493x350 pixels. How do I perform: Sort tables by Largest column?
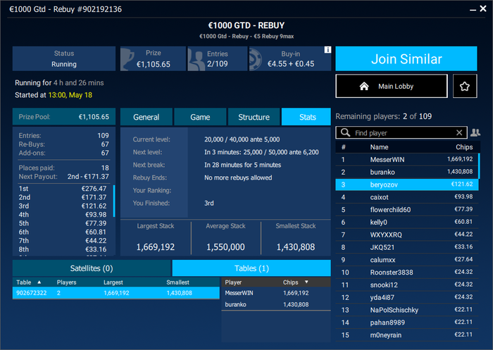[x=113, y=282]
